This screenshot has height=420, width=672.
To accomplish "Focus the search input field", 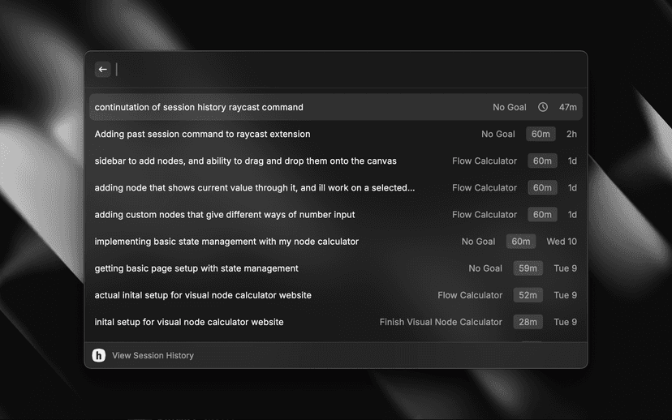I will (347, 70).
